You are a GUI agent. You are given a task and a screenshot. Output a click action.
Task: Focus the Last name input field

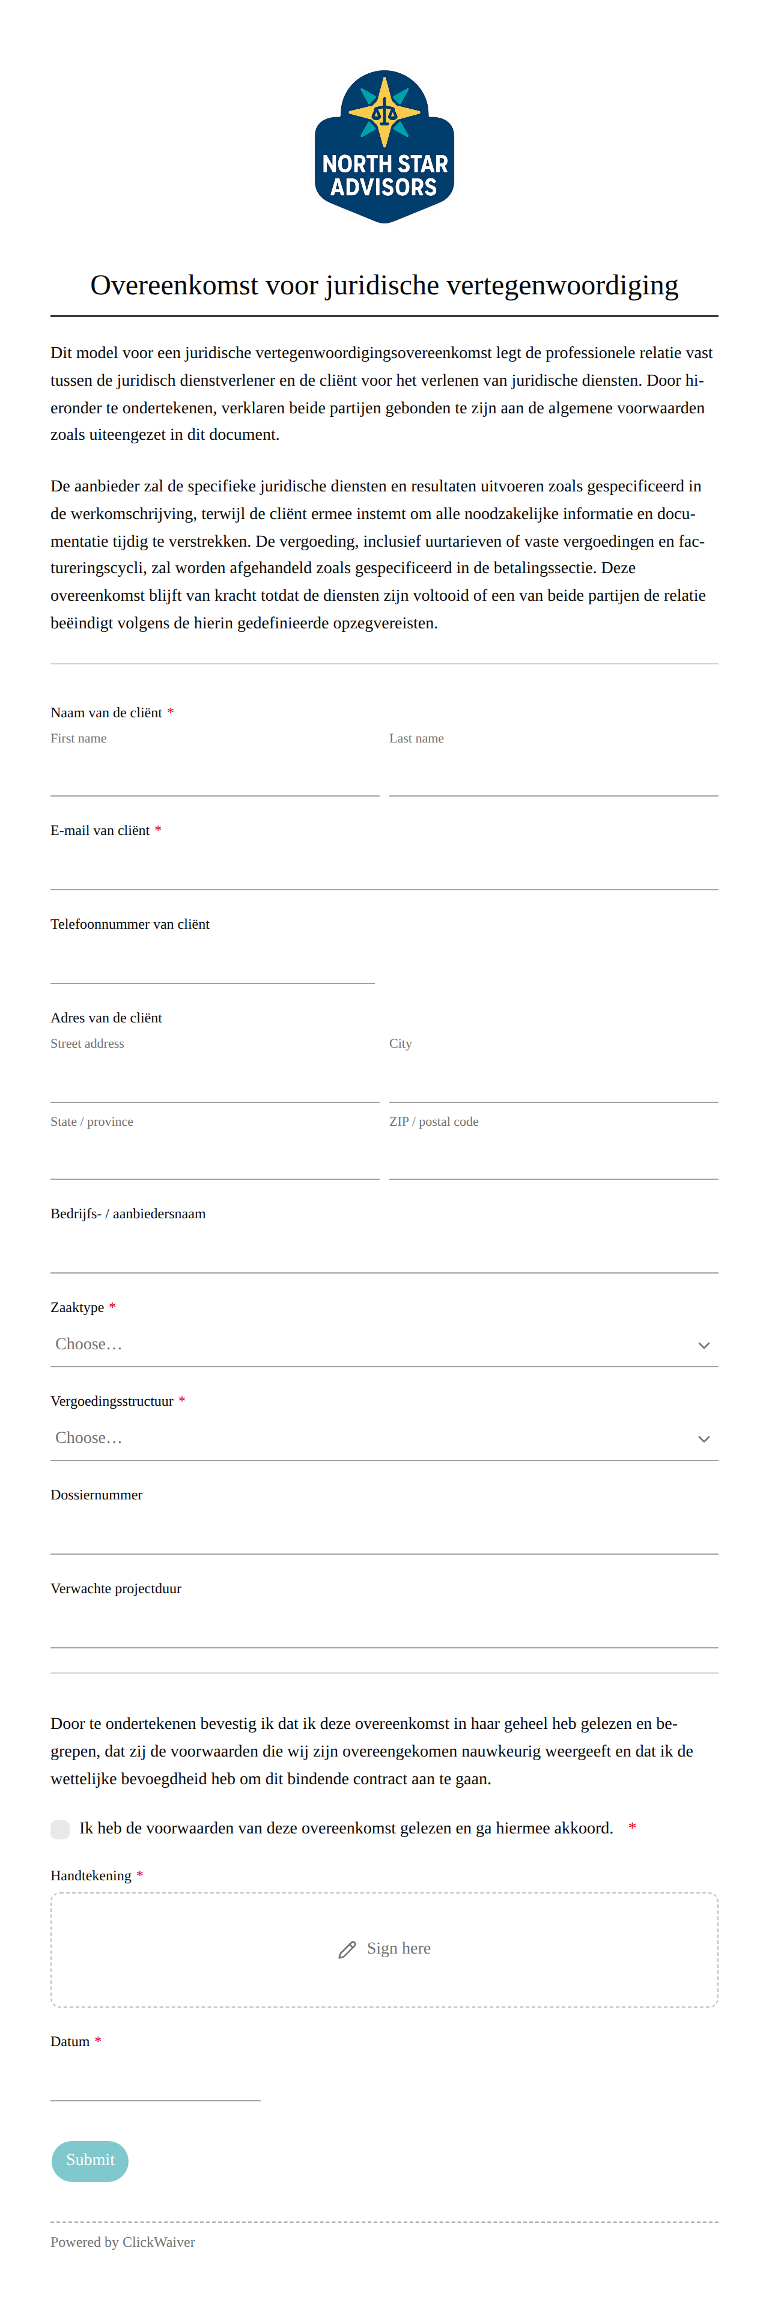click(x=553, y=775)
